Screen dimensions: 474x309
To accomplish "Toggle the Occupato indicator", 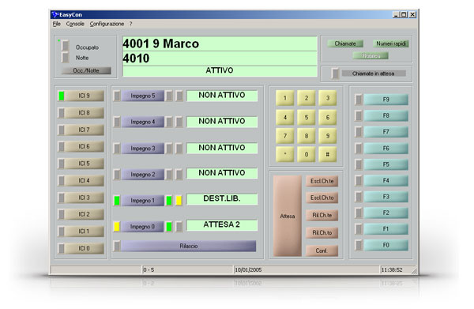I will 65,46.
